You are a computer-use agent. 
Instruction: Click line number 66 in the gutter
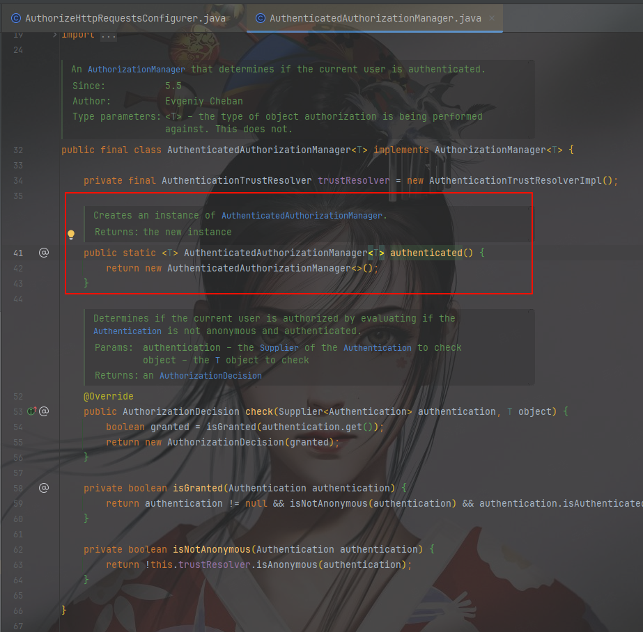pyautogui.click(x=18, y=610)
